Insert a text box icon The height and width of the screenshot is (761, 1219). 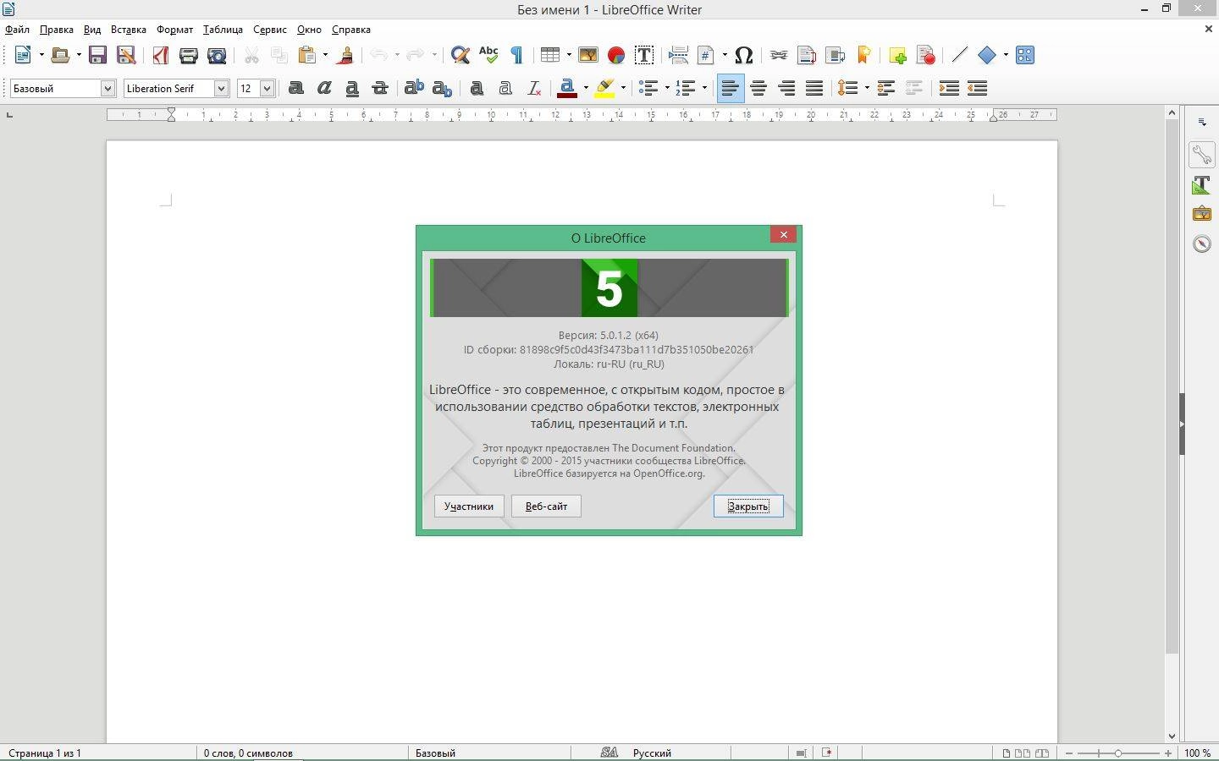pyautogui.click(x=644, y=56)
